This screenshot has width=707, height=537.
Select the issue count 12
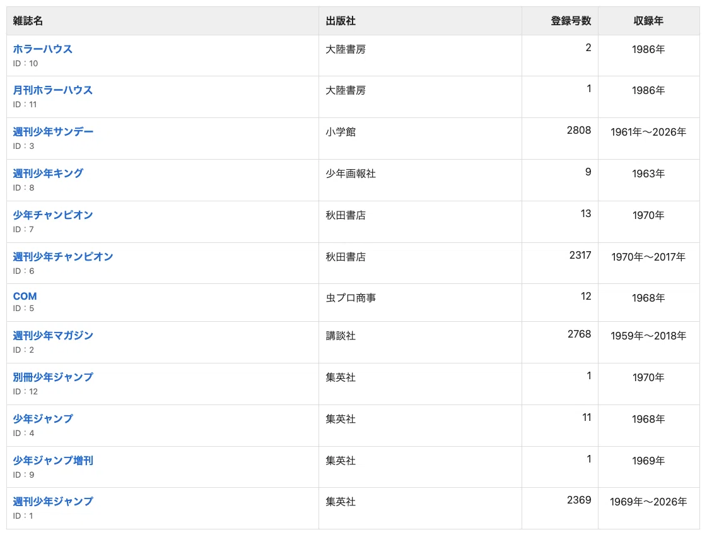click(x=586, y=296)
